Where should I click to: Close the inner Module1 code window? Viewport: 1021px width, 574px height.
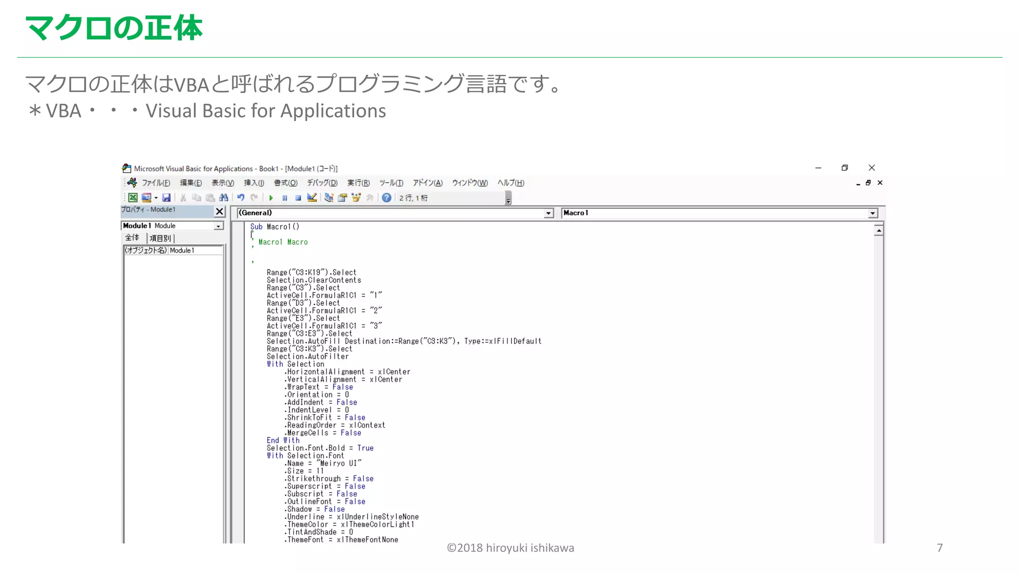click(x=880, y=183)
